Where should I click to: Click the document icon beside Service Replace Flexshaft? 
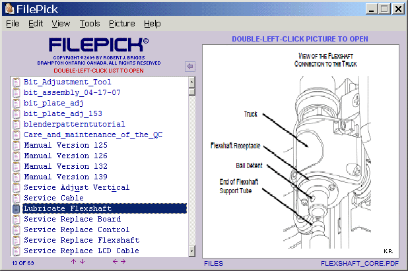pyautogui.click(x=16, y=240)
